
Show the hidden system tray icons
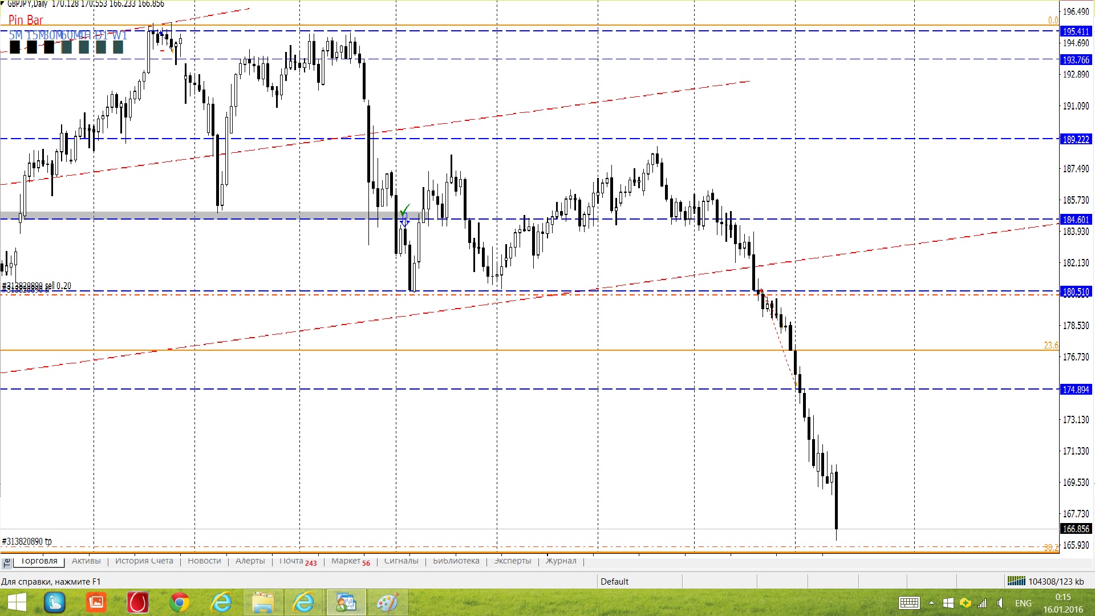click(x=931, y=603)
